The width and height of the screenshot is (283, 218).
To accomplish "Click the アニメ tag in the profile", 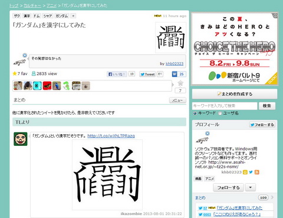I will (209, 178).
